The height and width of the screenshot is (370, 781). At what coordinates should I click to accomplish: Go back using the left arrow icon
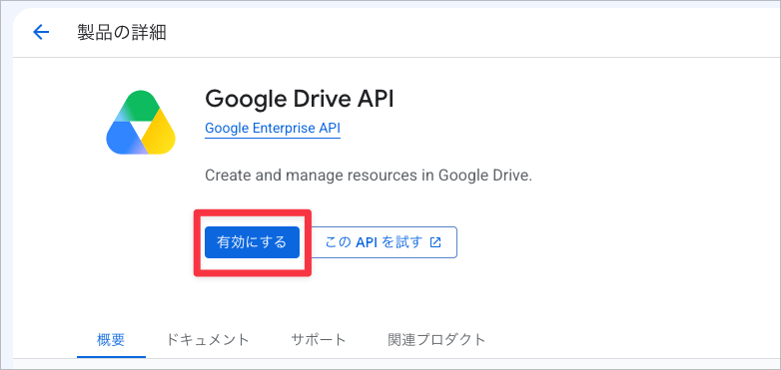[x=41, y=33]
